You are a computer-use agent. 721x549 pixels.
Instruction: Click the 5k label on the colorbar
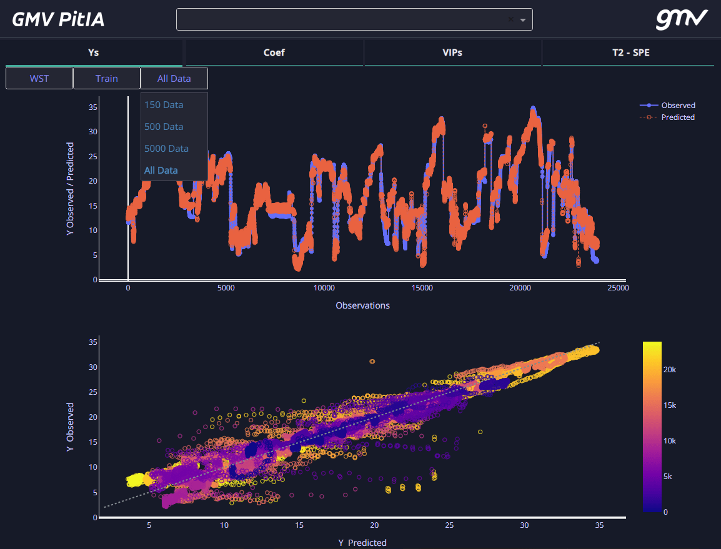tap(668, 477)
